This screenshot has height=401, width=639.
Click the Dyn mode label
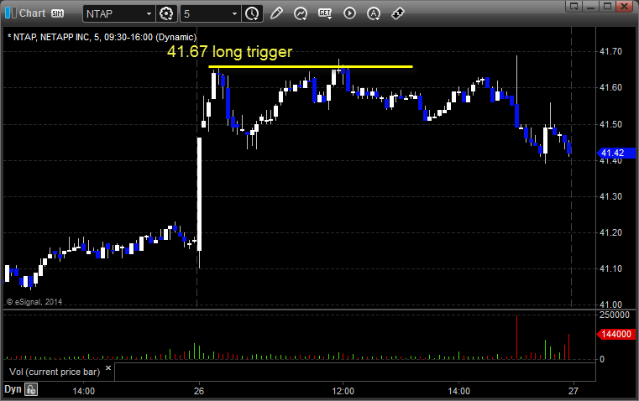[13, 389]
